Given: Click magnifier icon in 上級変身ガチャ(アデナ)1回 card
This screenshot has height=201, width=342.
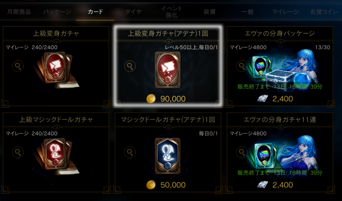Looking at the screenshot, I should click(130, 66).
